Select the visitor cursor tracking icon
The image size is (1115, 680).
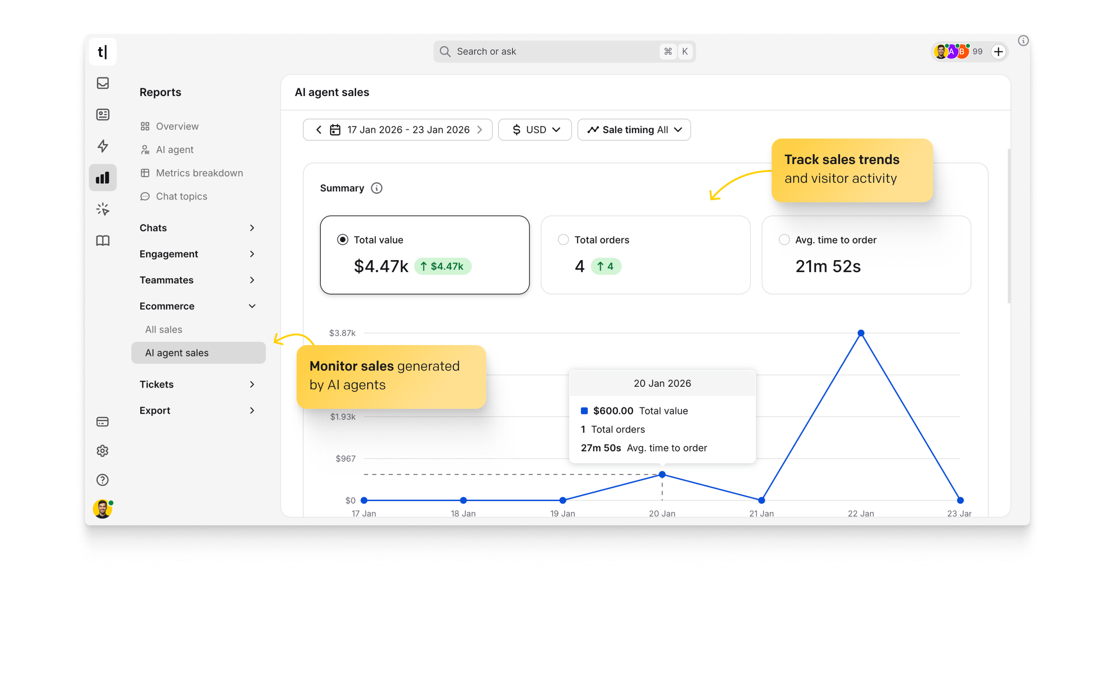click(x=103, y=209)
